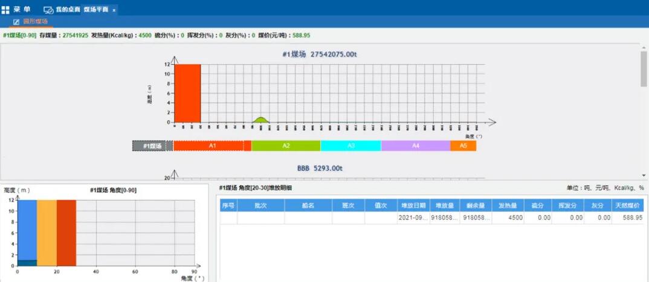Click the small green mound in chart

click(x=260, y=120)
